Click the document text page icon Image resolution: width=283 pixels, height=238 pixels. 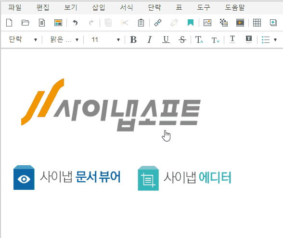point(42,23)
